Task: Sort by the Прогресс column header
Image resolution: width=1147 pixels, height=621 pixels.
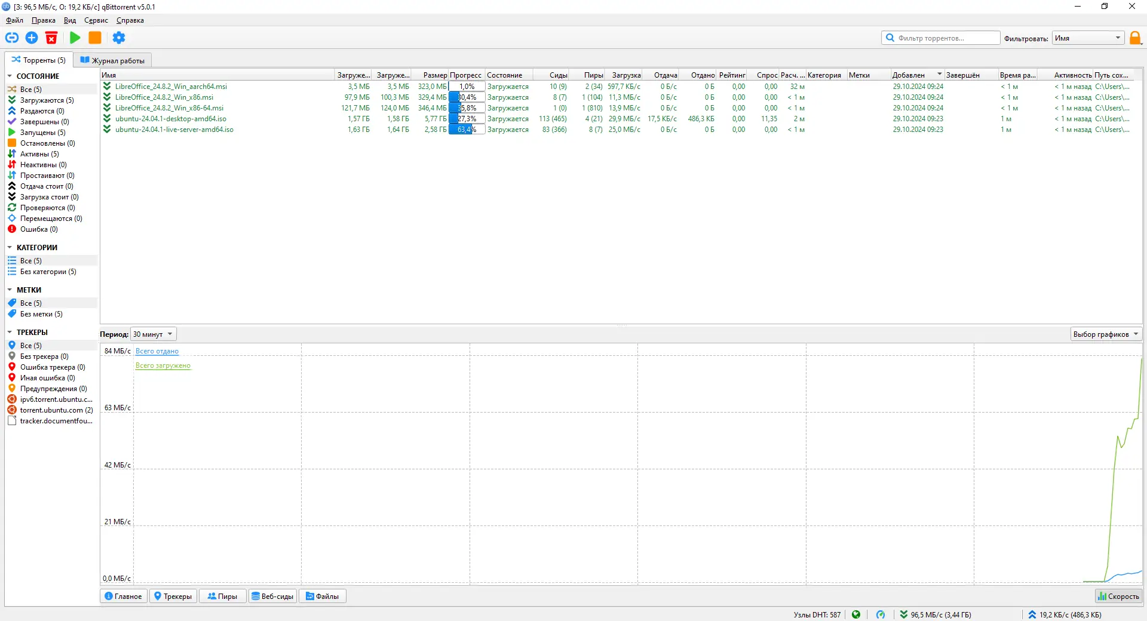Action: 466,75
